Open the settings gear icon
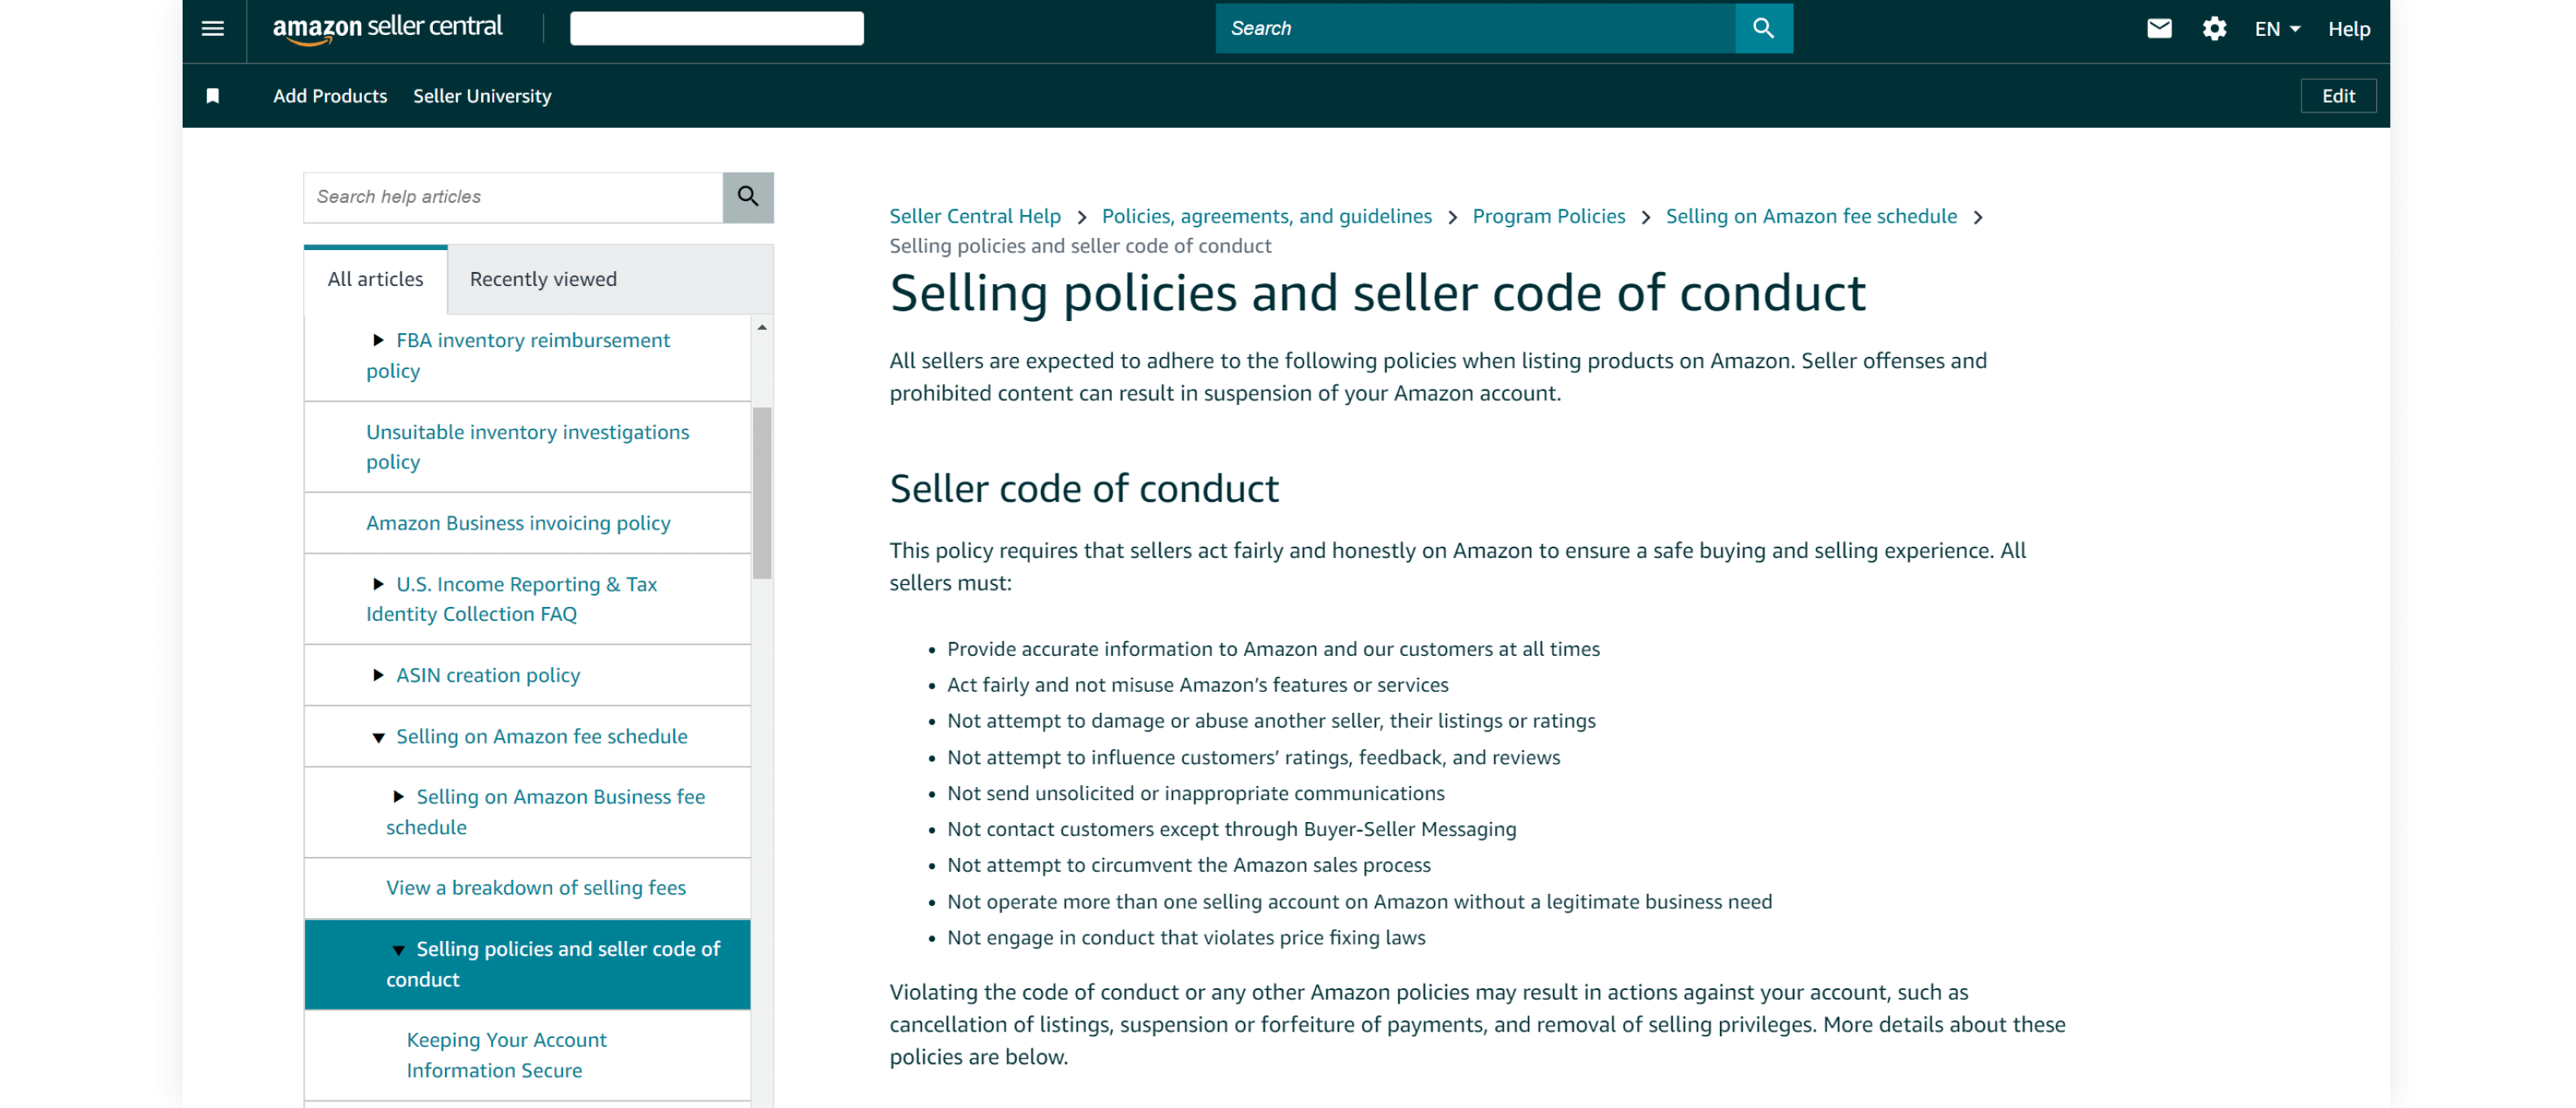Image resolution: width=2576 pixels, height=1108 pixels. click(2213, 28)
